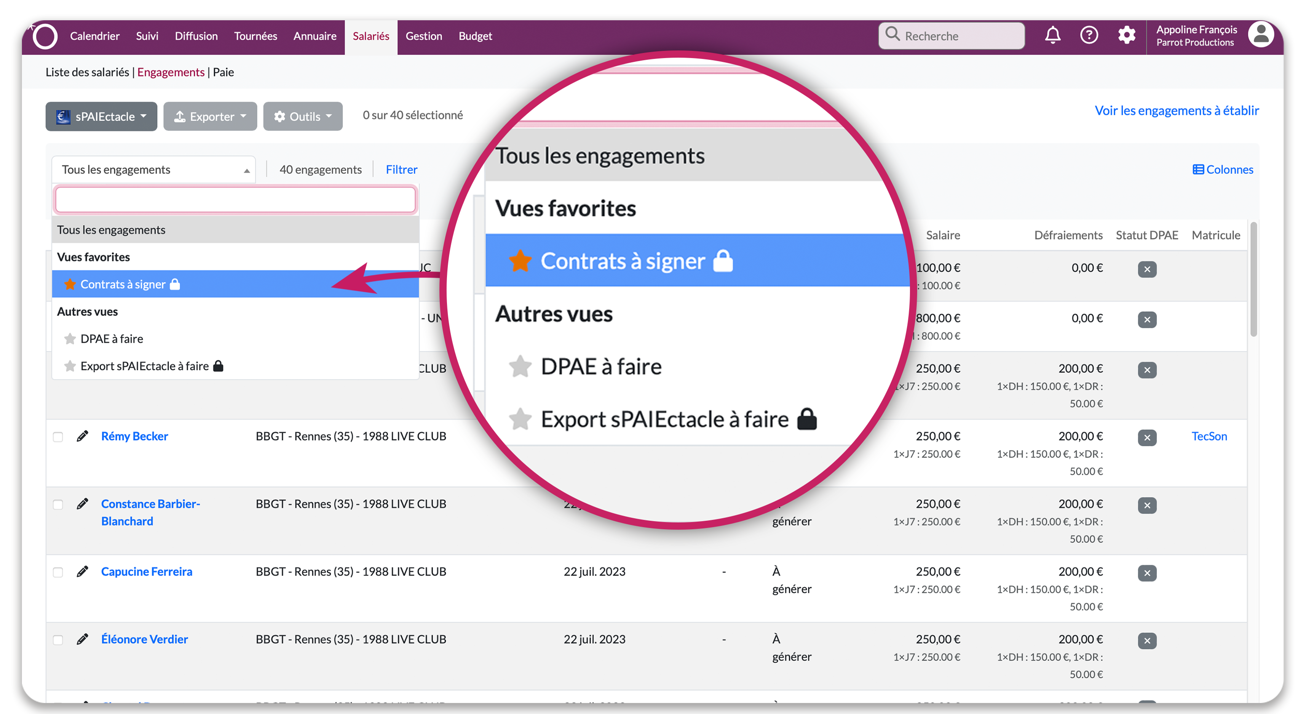Focus the view search field in dropdown

235,200
